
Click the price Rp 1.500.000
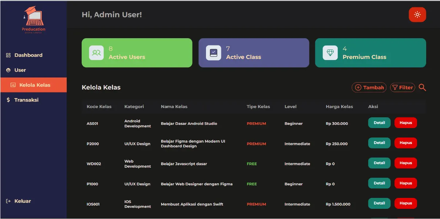coord(338,204)
